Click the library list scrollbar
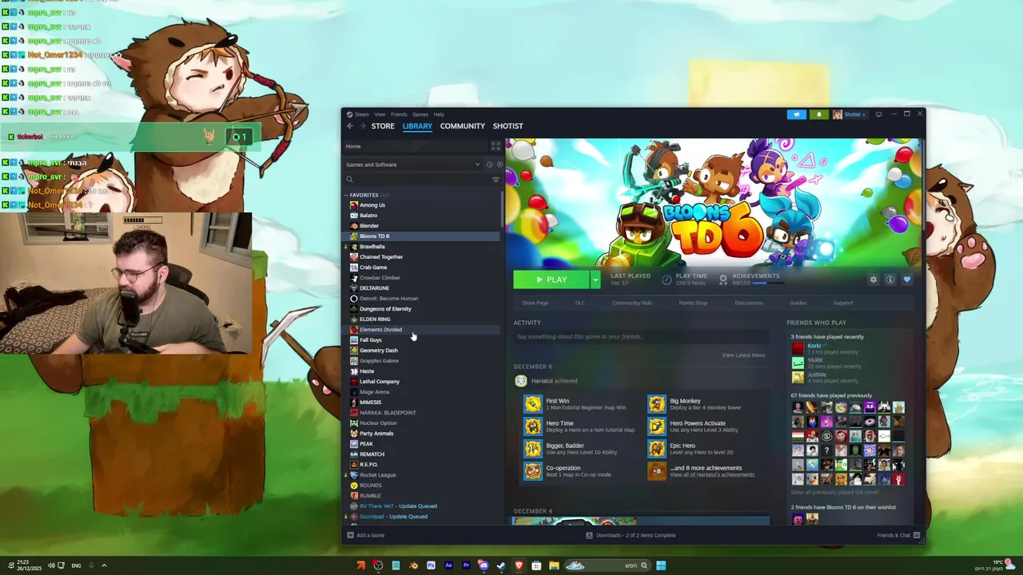 pos(502,209)
